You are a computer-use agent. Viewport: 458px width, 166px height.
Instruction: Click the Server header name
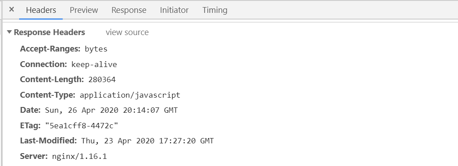[34, 156]
